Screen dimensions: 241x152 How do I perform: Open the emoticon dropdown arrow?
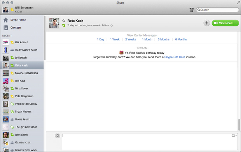(x=236, y=135)
